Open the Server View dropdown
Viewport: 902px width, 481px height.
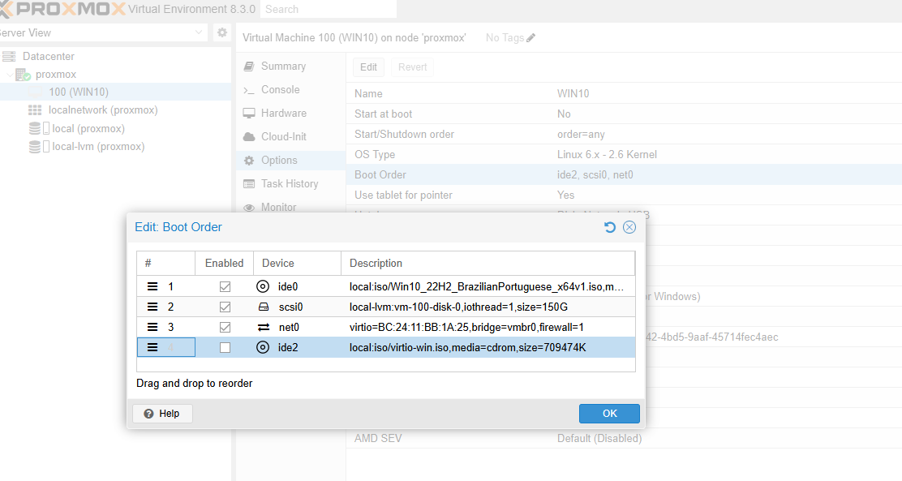pos(199,32)
